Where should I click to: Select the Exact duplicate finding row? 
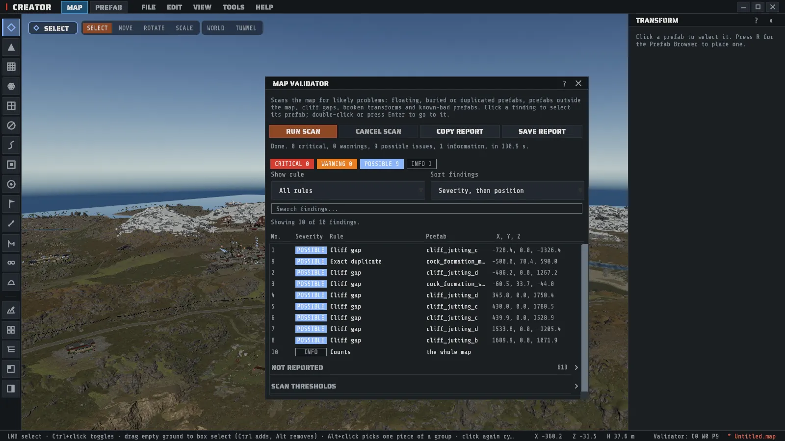tap(425, 262)
